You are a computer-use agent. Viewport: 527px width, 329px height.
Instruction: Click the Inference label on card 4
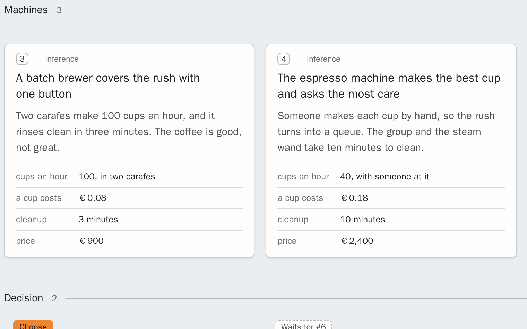(323, 59)
